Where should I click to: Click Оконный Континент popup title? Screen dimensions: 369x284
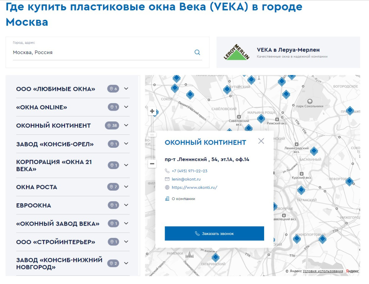coord(205,142)
